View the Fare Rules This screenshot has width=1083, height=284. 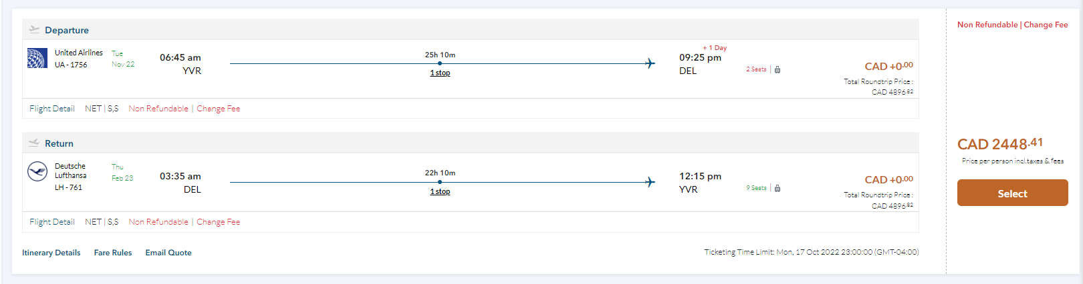[113, 253]
